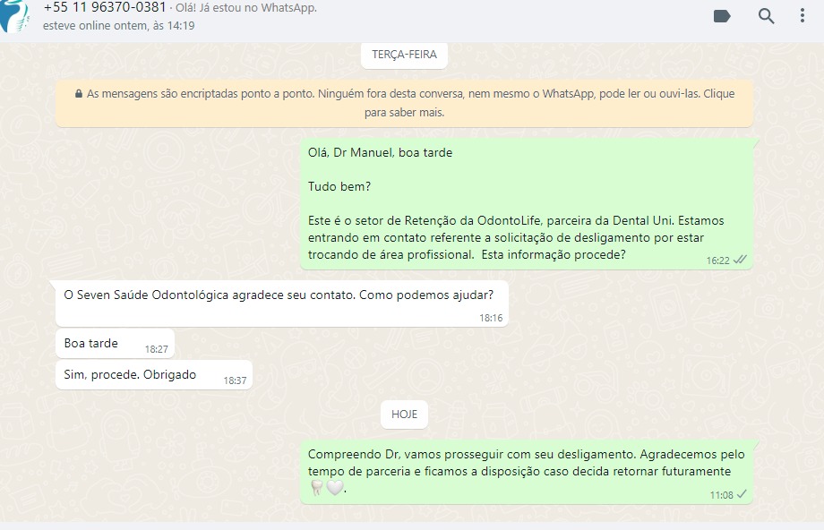
Task: Click the white heart emoji in last message
Action: [335, 488]
